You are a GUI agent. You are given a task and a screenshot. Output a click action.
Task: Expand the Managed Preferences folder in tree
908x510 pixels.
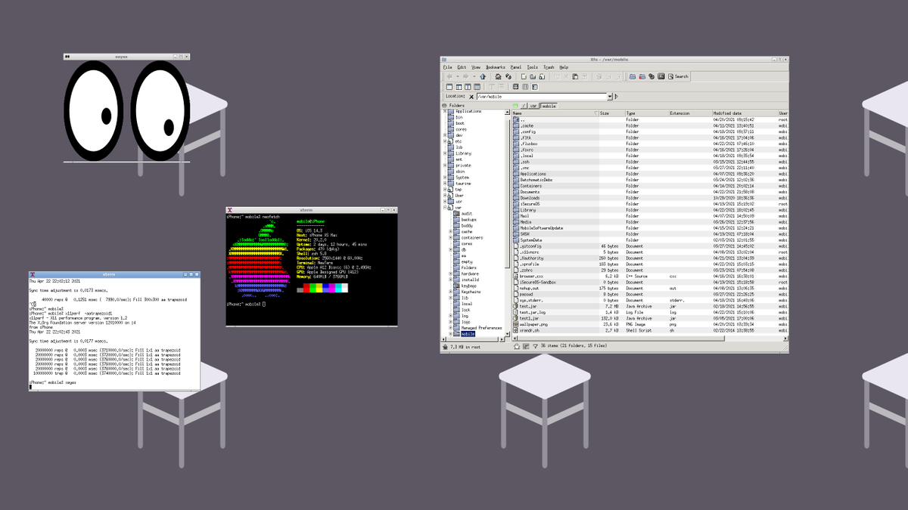tap(451, 329)
